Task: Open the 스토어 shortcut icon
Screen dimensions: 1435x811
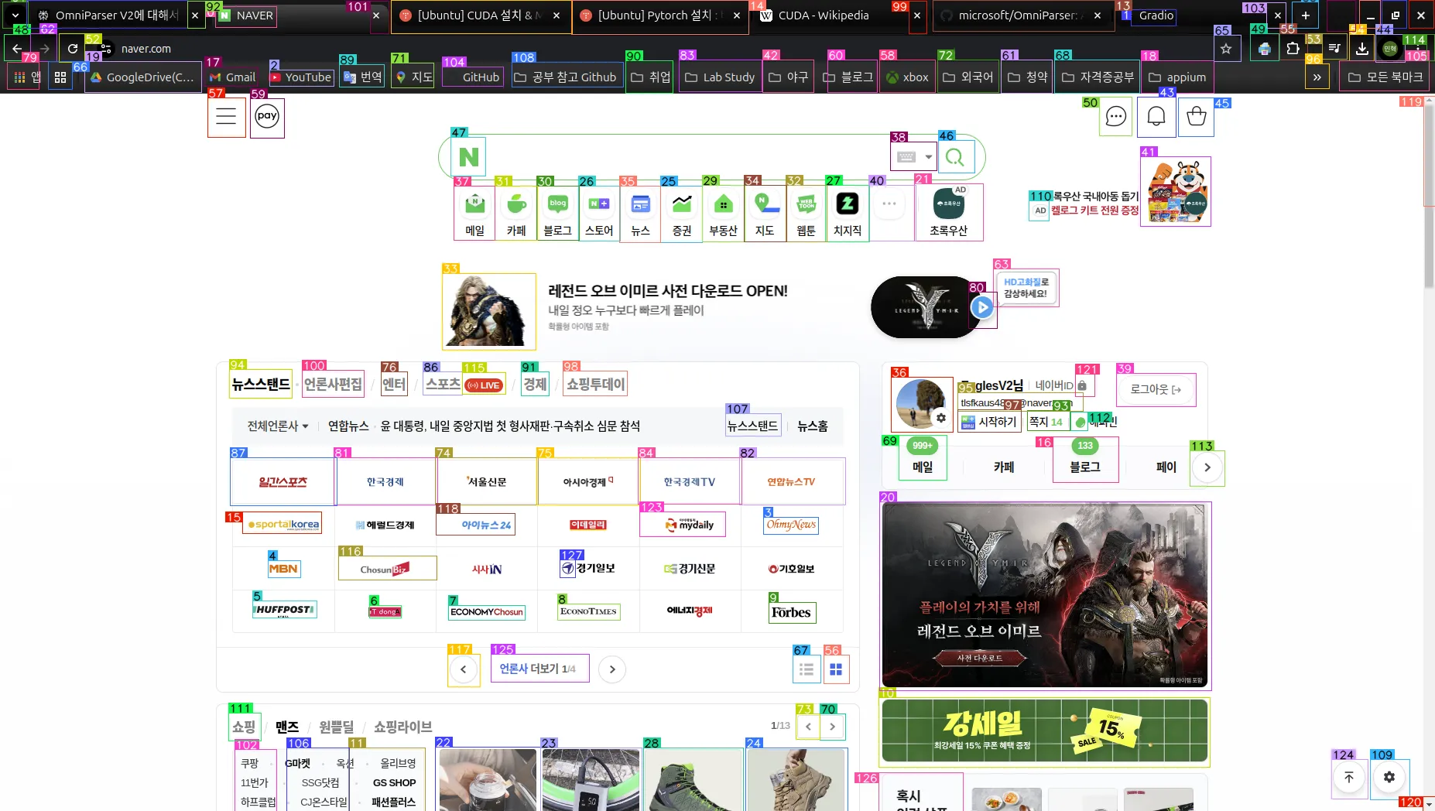Action: [599, 213]
